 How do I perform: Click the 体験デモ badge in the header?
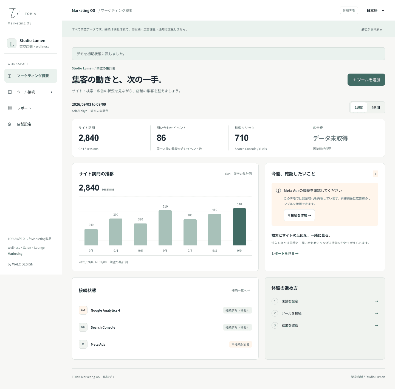[x=349, y=10]
